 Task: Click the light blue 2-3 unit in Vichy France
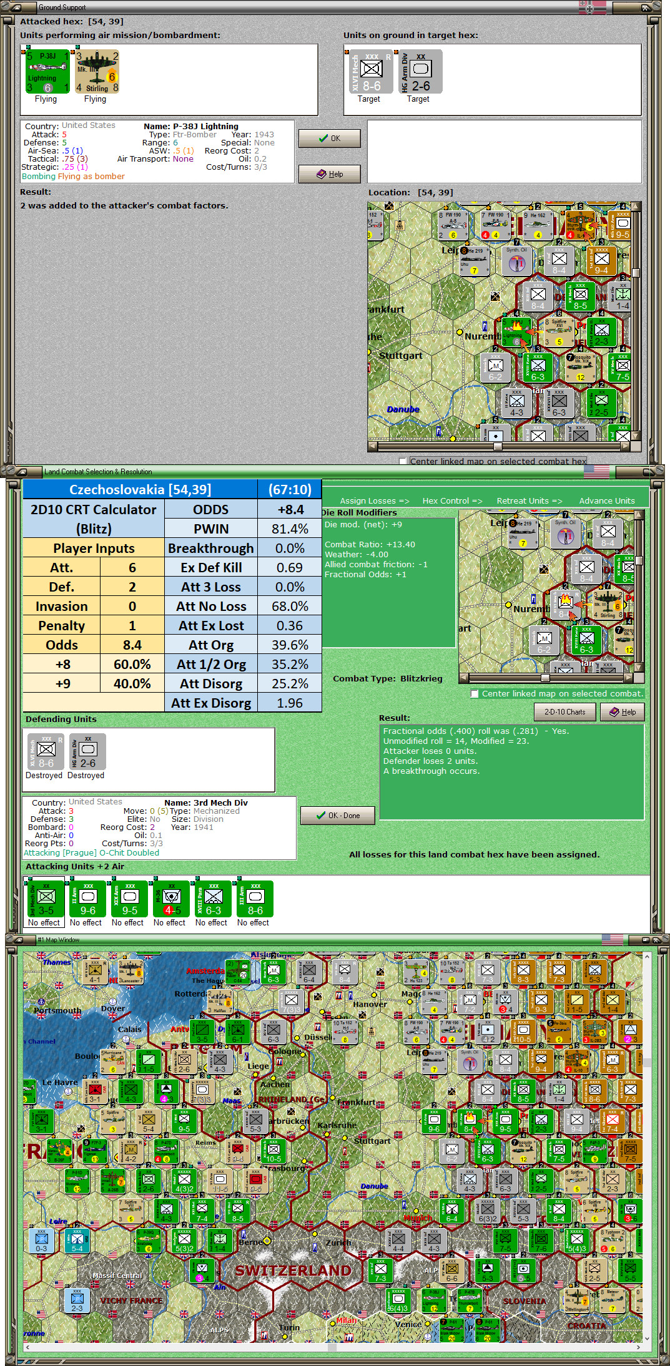pos(77,1300)
